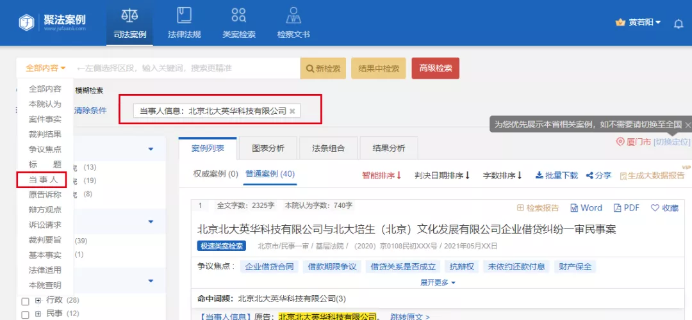This screenshot has width=692, height=320.
Task: Switch to the 结果分析 tab
Action: coord(389,148)
